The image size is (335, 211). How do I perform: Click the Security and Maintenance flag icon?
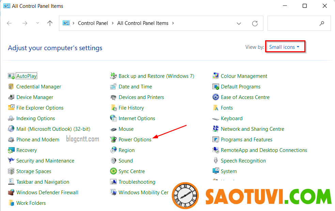(11, 161)
